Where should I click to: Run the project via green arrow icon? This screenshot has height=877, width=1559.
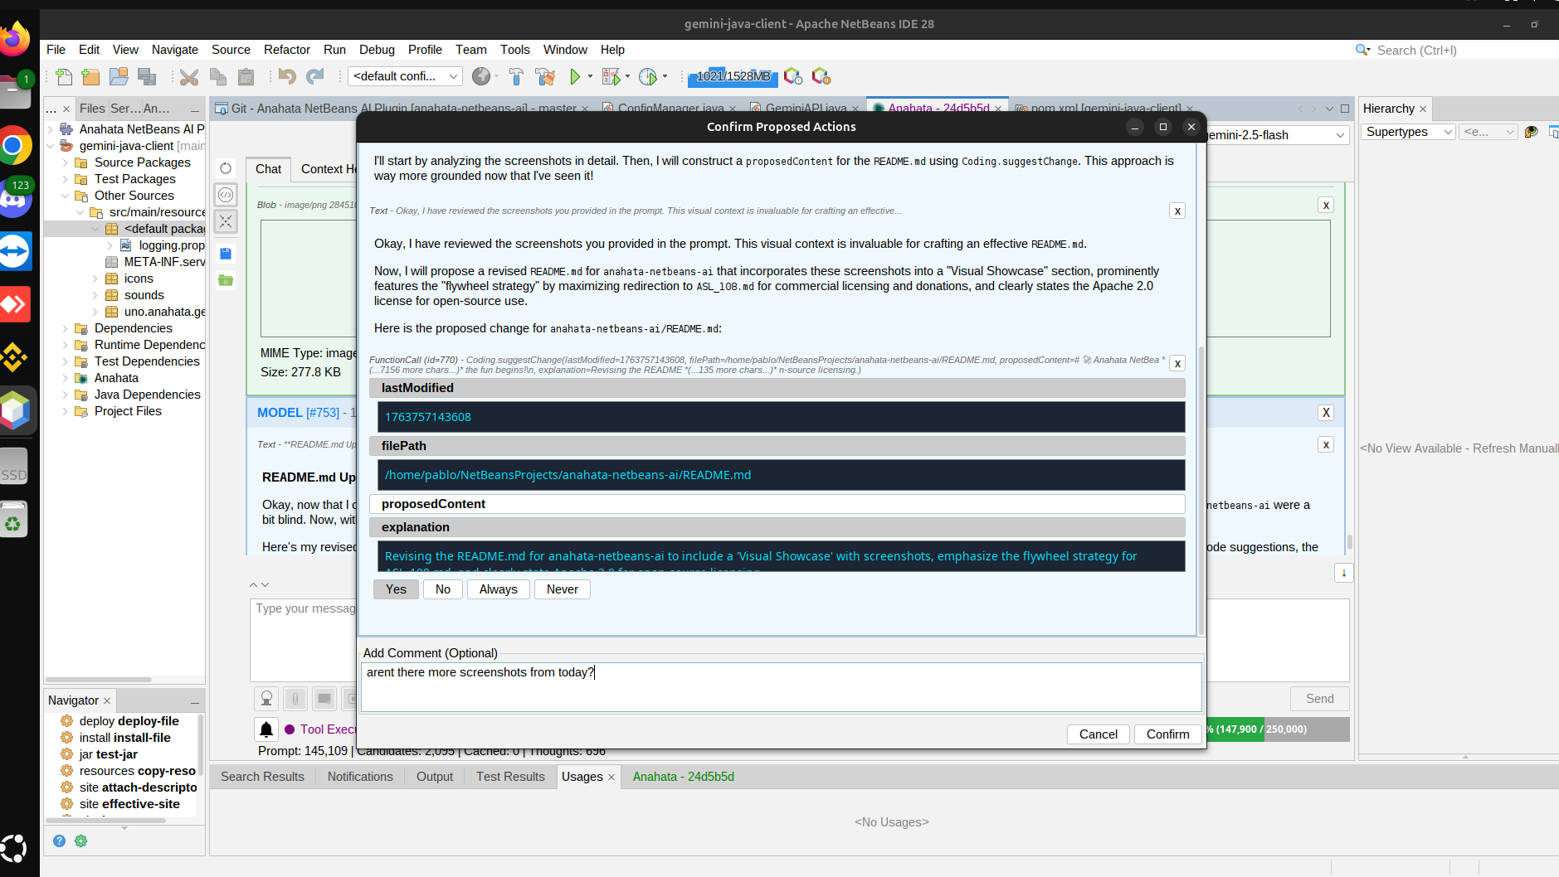point(576,76)
